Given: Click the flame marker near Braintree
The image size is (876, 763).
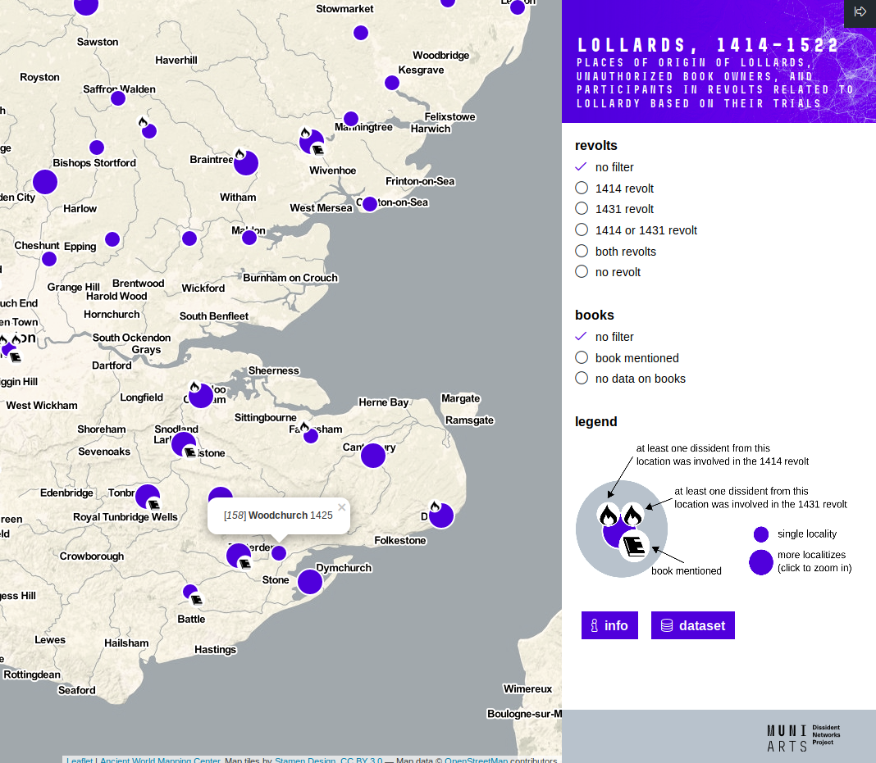Looking at the screenshot, I should 240,154.
